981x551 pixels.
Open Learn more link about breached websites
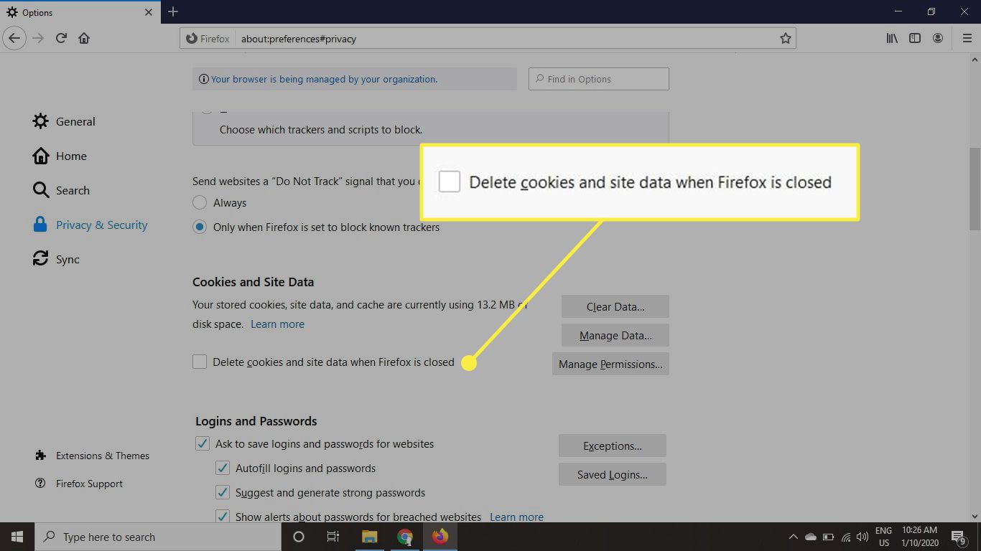[x=516, y=517]
